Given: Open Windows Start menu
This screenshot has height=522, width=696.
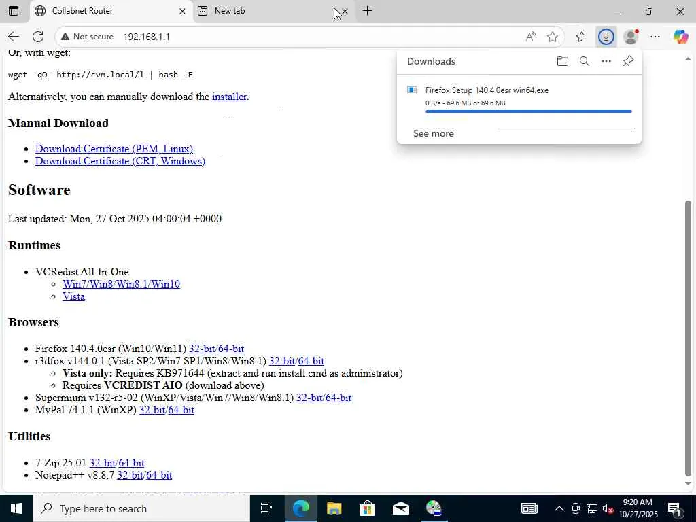Looking at the screenshot, I should 16,508.
